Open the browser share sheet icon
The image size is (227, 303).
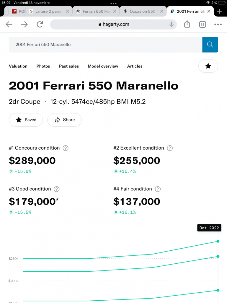click(x=187, y=24)
